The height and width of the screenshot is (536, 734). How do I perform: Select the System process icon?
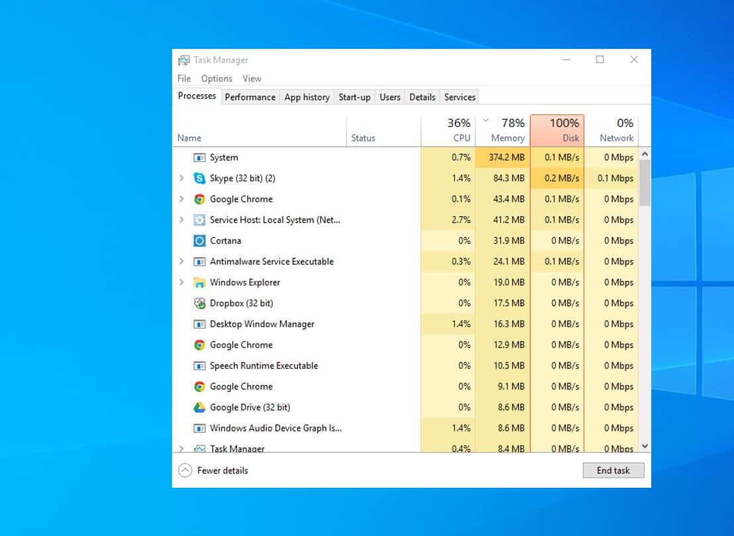click(x=199, y=157)
